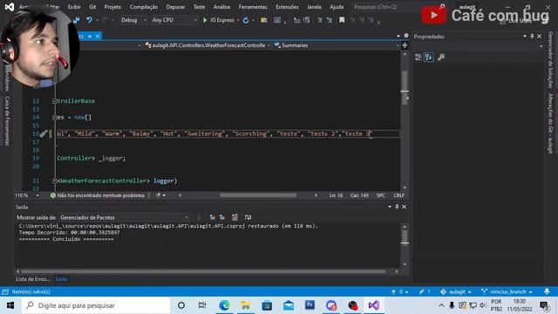Close the Saída output panel
Viewport: 558px width, 314px height.
point(405,207)
